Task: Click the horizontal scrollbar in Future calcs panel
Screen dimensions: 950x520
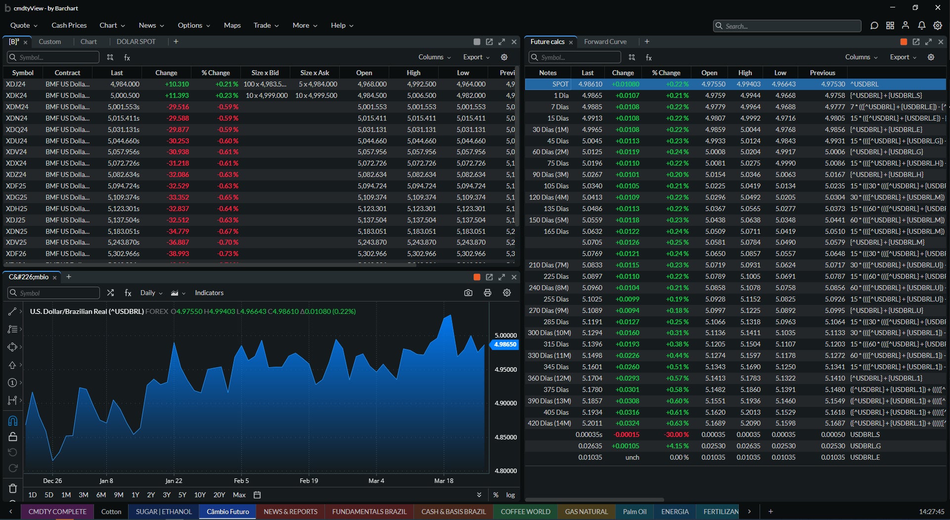Action: (594, 500)
